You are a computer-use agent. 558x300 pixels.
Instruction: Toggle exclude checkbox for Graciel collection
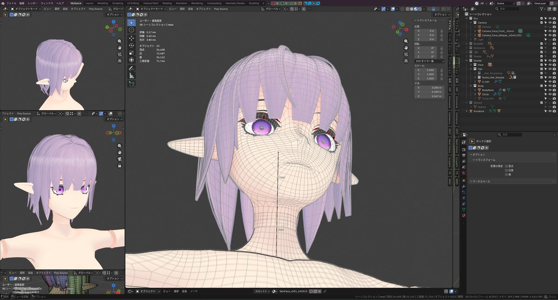(x=541, y=60)
